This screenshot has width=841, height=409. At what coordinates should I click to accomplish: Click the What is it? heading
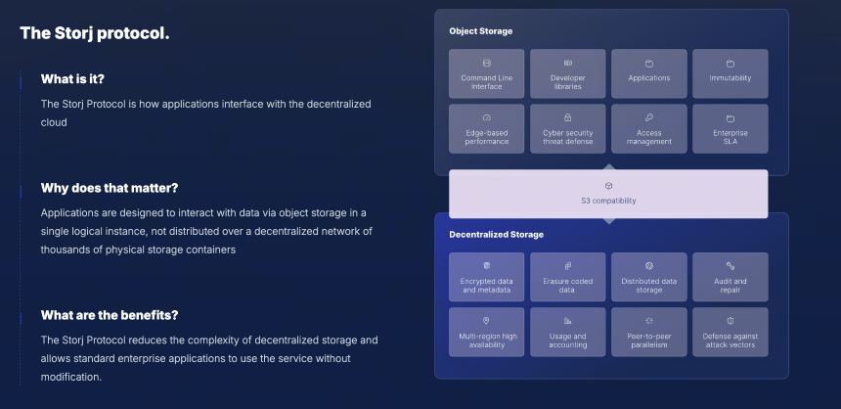pyautogui.click(x=72, y=79)
